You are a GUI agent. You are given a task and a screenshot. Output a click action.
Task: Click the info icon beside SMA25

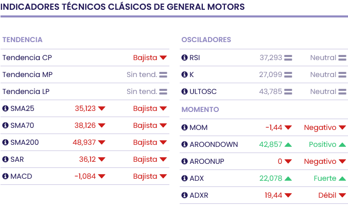(6, 108)
